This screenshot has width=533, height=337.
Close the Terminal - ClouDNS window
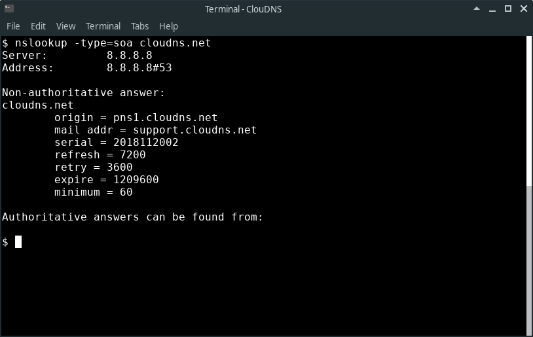(524, 9)
